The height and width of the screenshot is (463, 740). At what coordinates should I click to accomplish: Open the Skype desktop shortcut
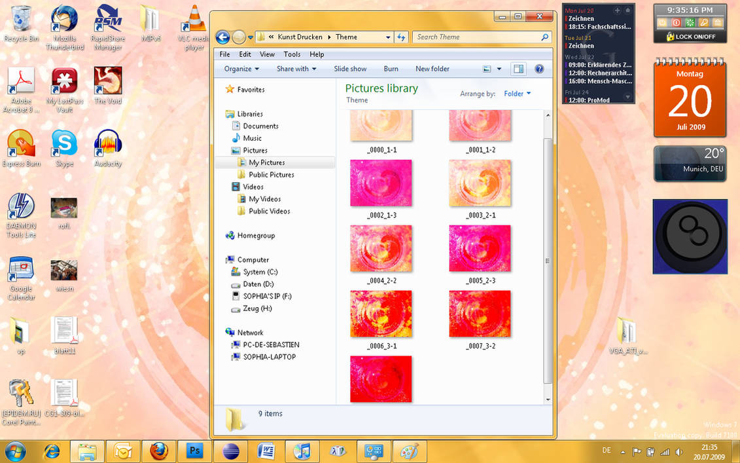point(65,149)
